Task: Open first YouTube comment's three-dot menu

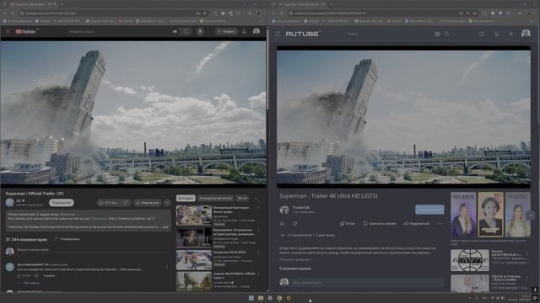Action: [x=167, y=267]
